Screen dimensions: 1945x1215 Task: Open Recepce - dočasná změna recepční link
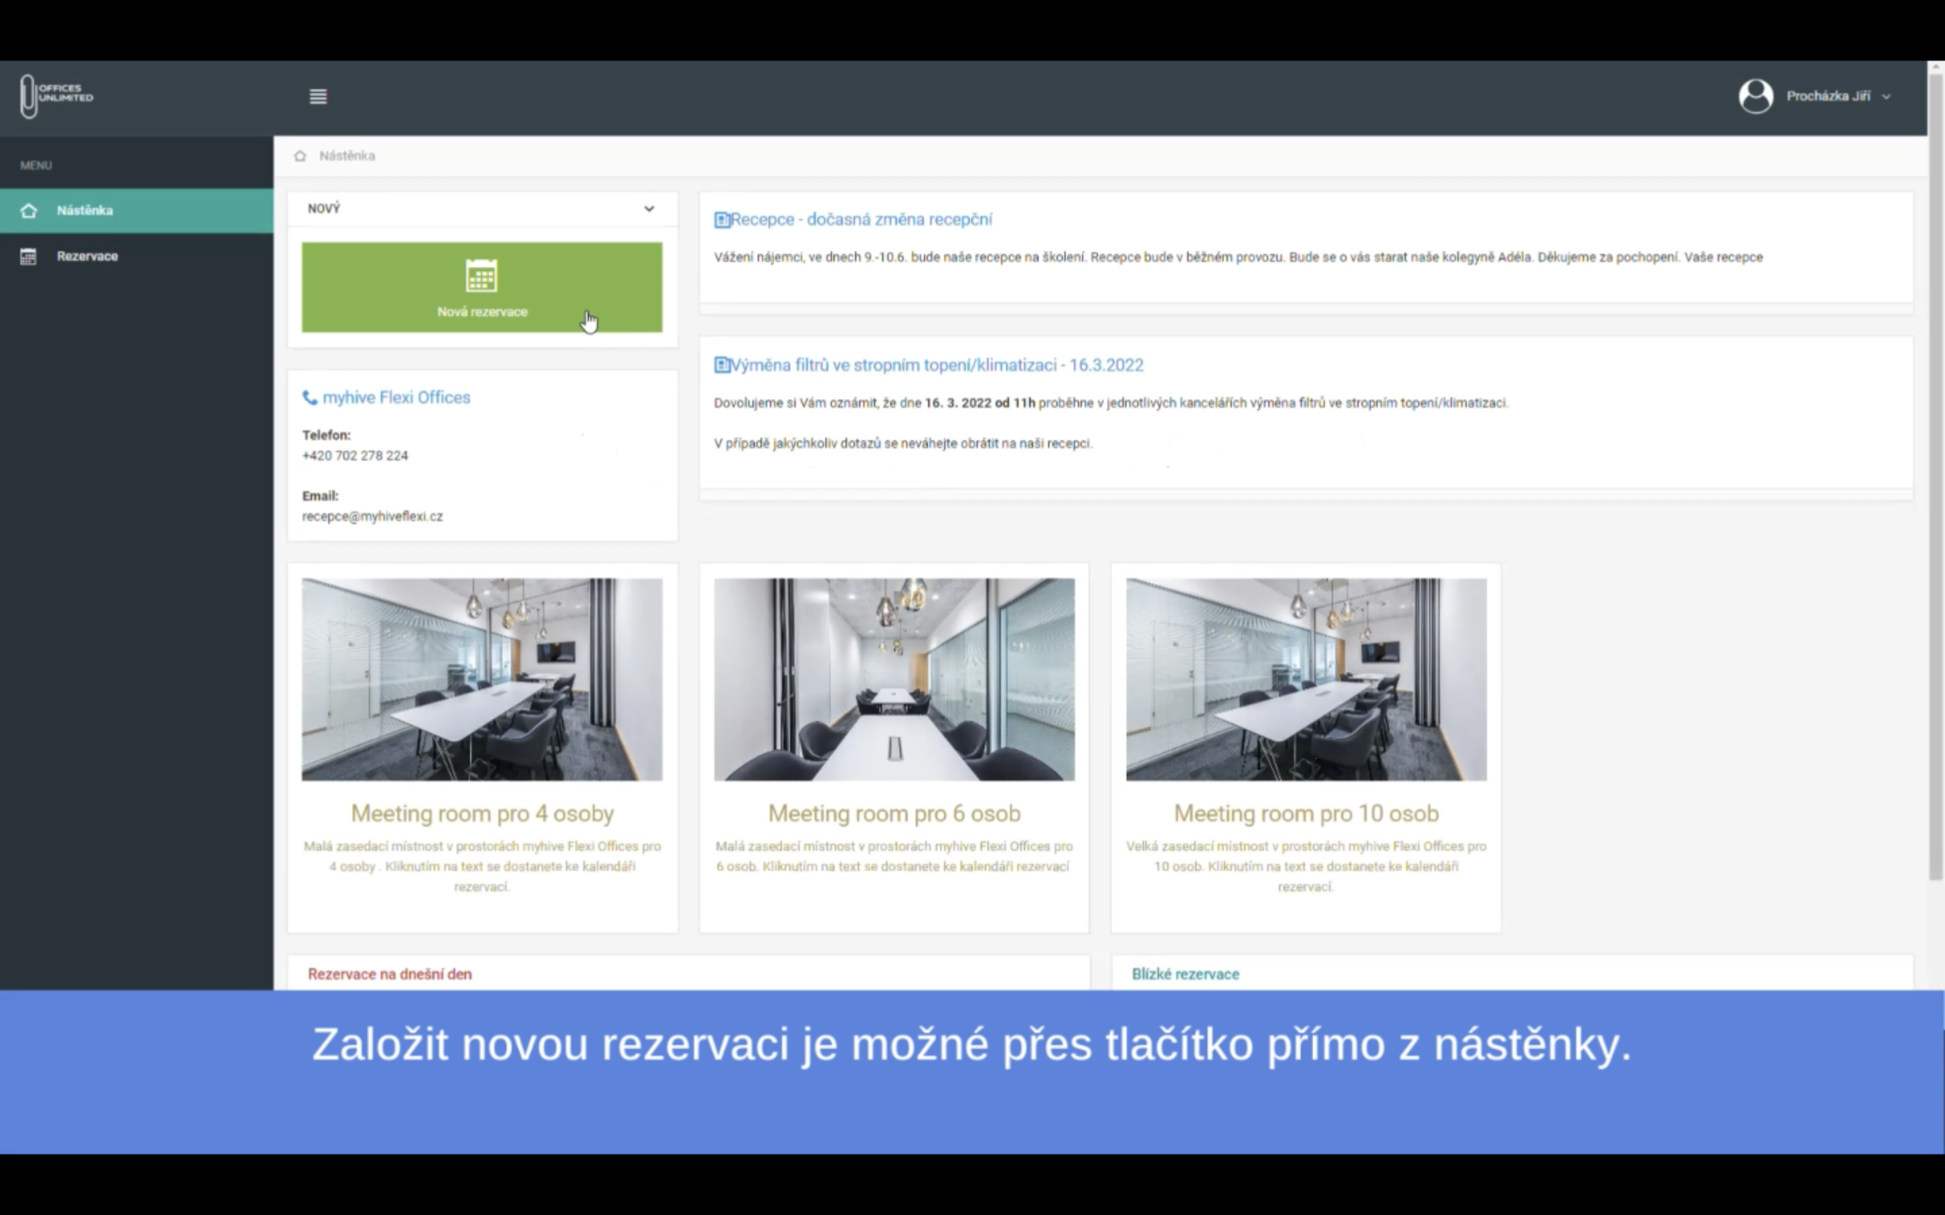[861, 219]
